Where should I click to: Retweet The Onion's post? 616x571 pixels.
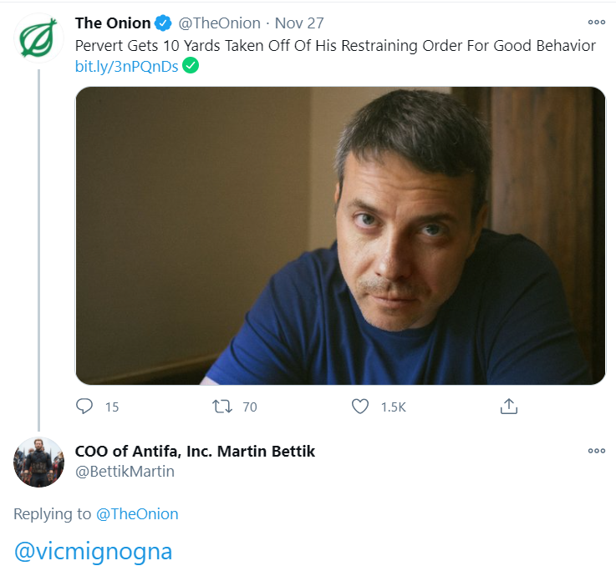222,407
